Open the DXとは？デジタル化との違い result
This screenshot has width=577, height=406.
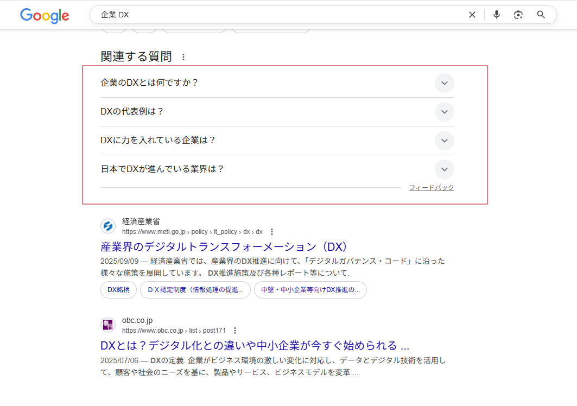pos(255,346)
